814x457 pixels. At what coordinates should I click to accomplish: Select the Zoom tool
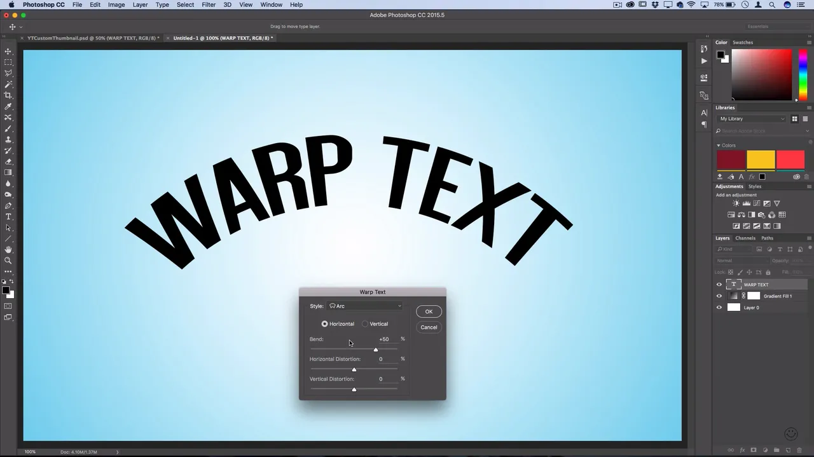8,261
